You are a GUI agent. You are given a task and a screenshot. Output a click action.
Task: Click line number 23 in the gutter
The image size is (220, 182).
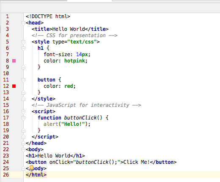pyautogui.click(x=6, y=156)
